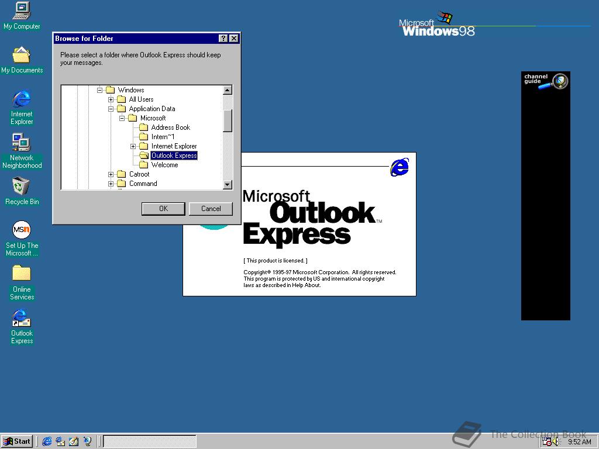Click the folder tree scroll up arrow
This screenshot has height=449, width=599.
228,90
